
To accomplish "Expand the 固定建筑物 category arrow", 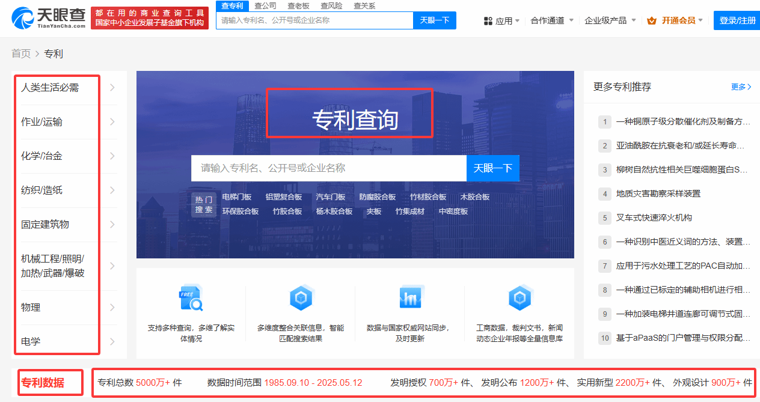I will tap(112, 225).
